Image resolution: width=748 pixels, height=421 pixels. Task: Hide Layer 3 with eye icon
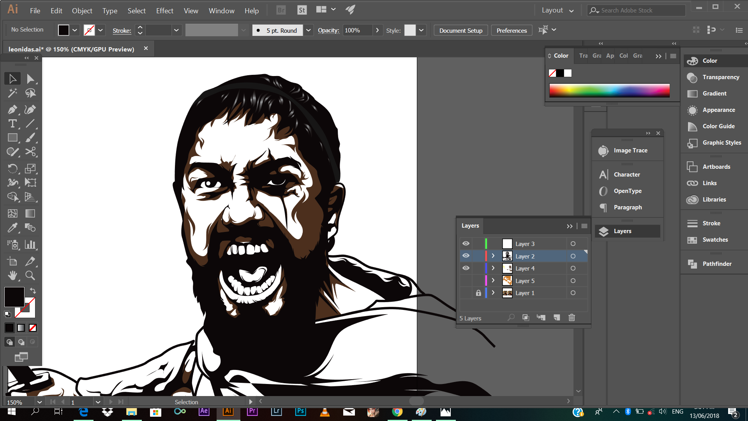(466, 244)
